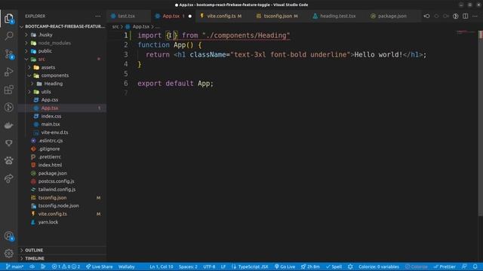The height and width of the screenshot is (271, 483).
Task: Expand the TIMELINE section
Action: pyautogui.click(x=62, y=258)
